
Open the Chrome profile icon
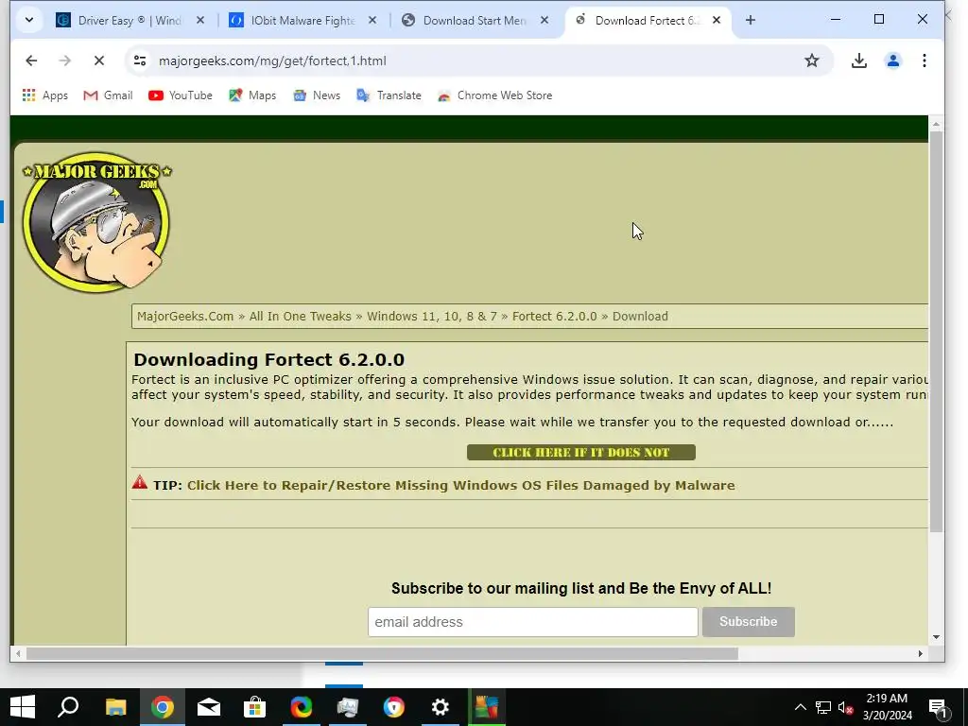[x=893, y=60]
